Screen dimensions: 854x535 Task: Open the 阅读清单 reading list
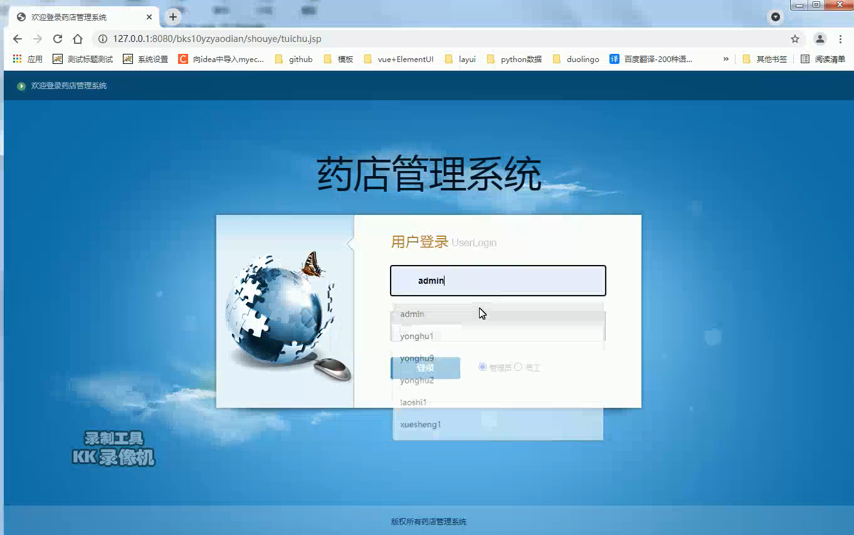click(x=823, y=59)
